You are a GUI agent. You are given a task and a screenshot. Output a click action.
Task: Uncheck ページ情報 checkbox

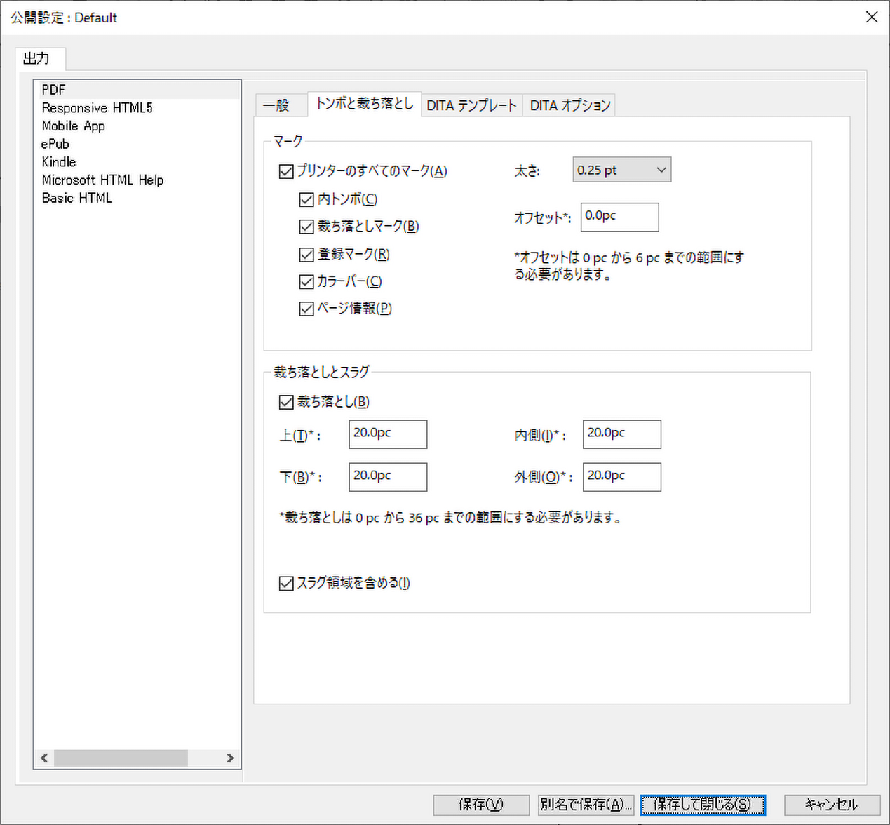306,309
